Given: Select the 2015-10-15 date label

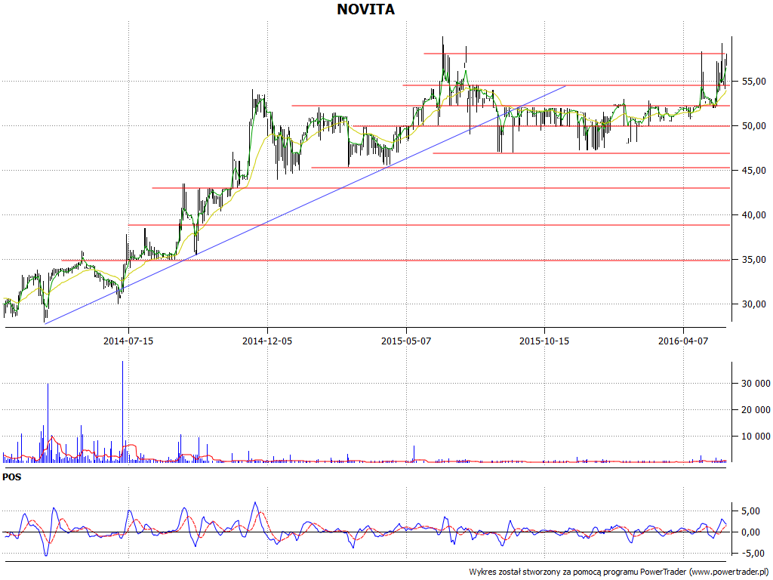Looking at the screenshot, I should (544, 341).
